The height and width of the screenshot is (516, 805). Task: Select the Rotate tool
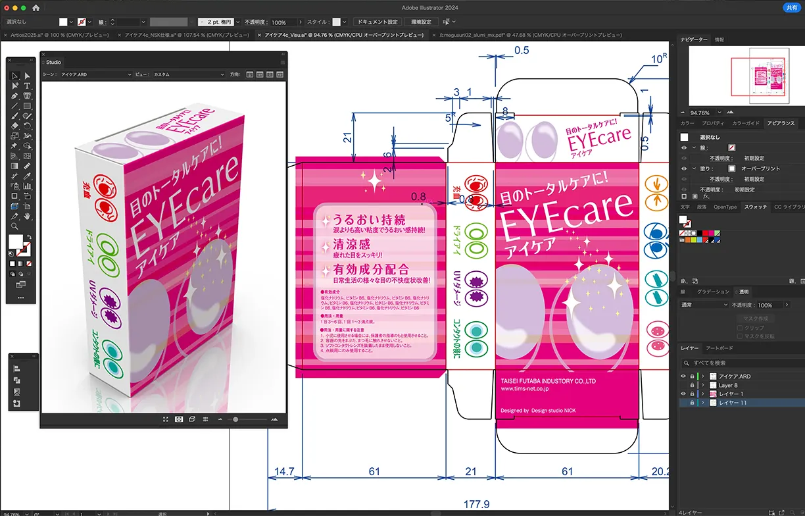(x=26, y=125)
